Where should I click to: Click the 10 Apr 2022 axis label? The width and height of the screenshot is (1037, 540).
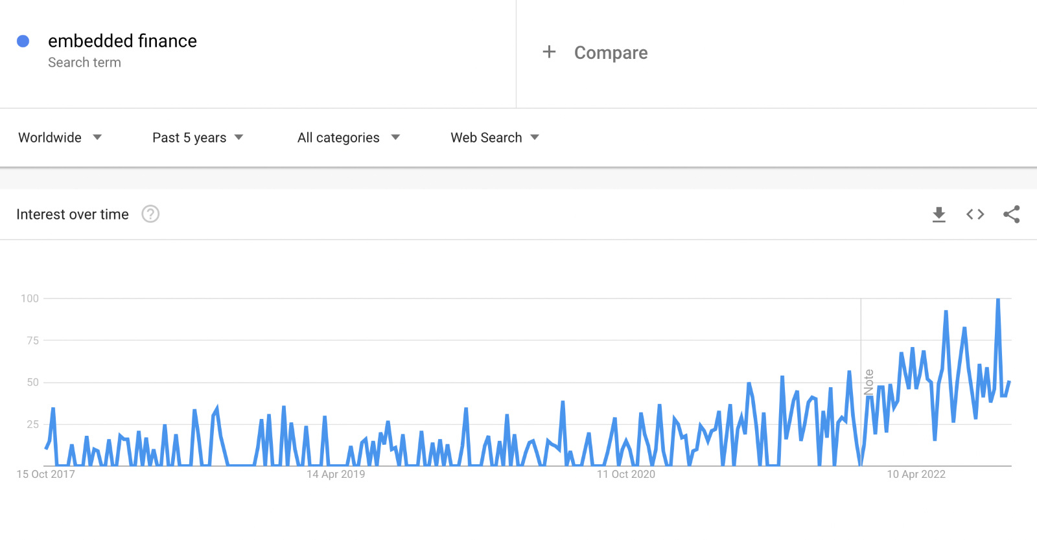[x=916, y=474]
